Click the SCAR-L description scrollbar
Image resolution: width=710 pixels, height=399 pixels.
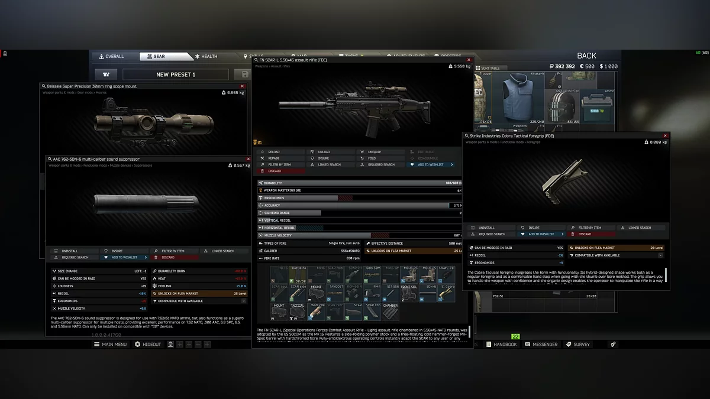click(x=470, y=331)
